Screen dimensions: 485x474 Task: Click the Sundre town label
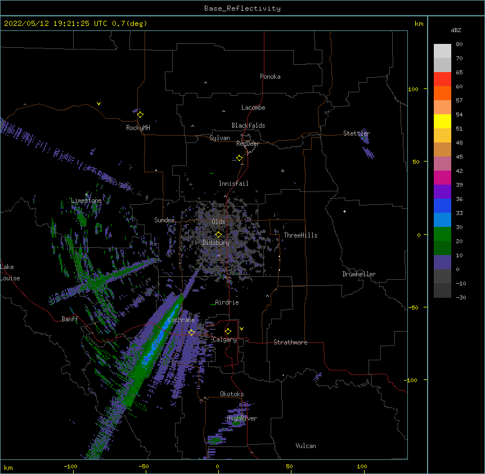(x=164, y=220)
